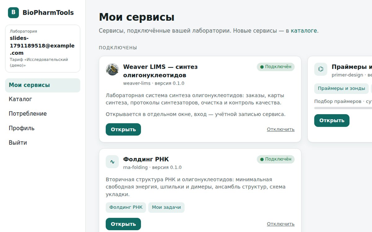Click Подключён badge on Фолдинг РНК

click(276, 159)
